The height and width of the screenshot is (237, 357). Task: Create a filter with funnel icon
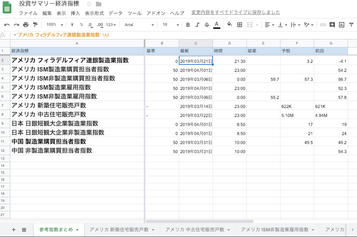[351, 25]
